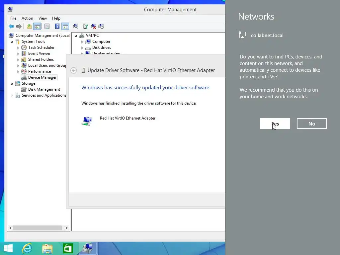The height and width of the screenshot is (255, 340).
Task: Expand the Performance node
Action: tap(18, 72)
